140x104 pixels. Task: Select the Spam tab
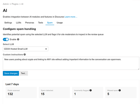tap(50, 23)
